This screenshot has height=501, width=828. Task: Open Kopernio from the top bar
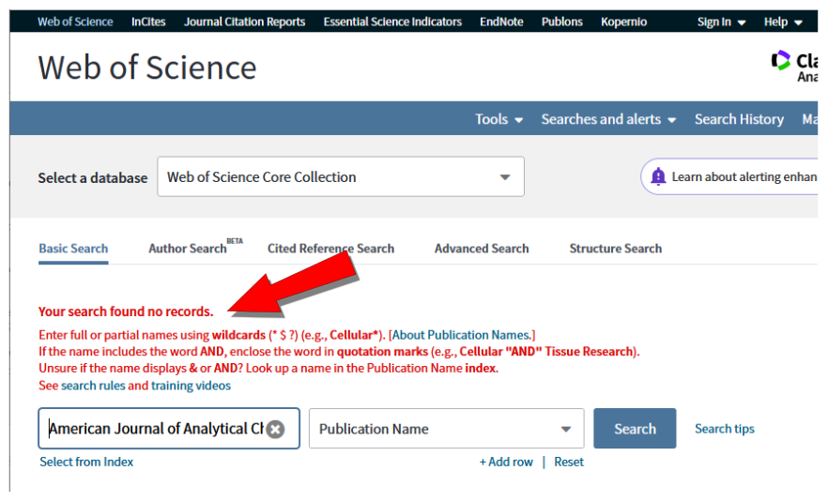[x=623, y=23]
